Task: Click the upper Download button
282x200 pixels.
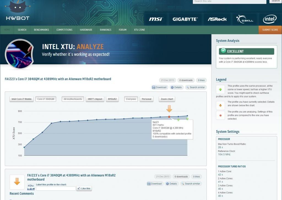Action: click(159, 87)
